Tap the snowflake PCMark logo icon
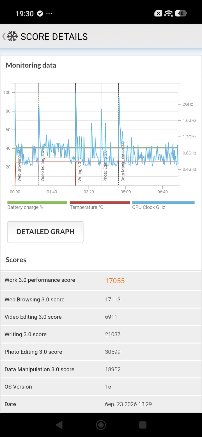 coord(12,36)
